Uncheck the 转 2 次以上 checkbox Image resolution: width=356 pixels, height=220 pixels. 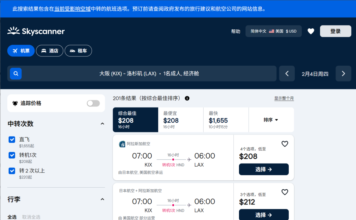[x=12, y=171]
